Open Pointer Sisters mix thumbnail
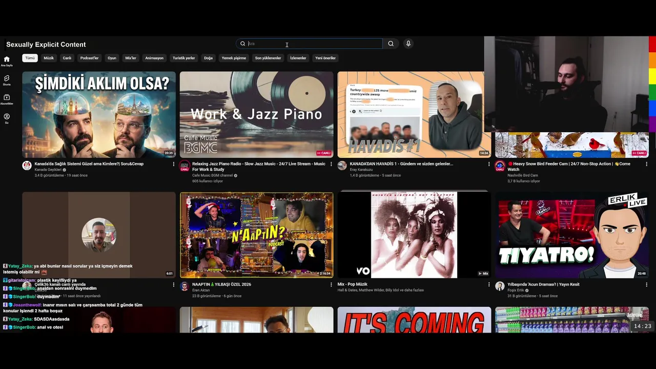Viewport: 656px width, 369px height. pyautogui.click(x=414, y=235)
